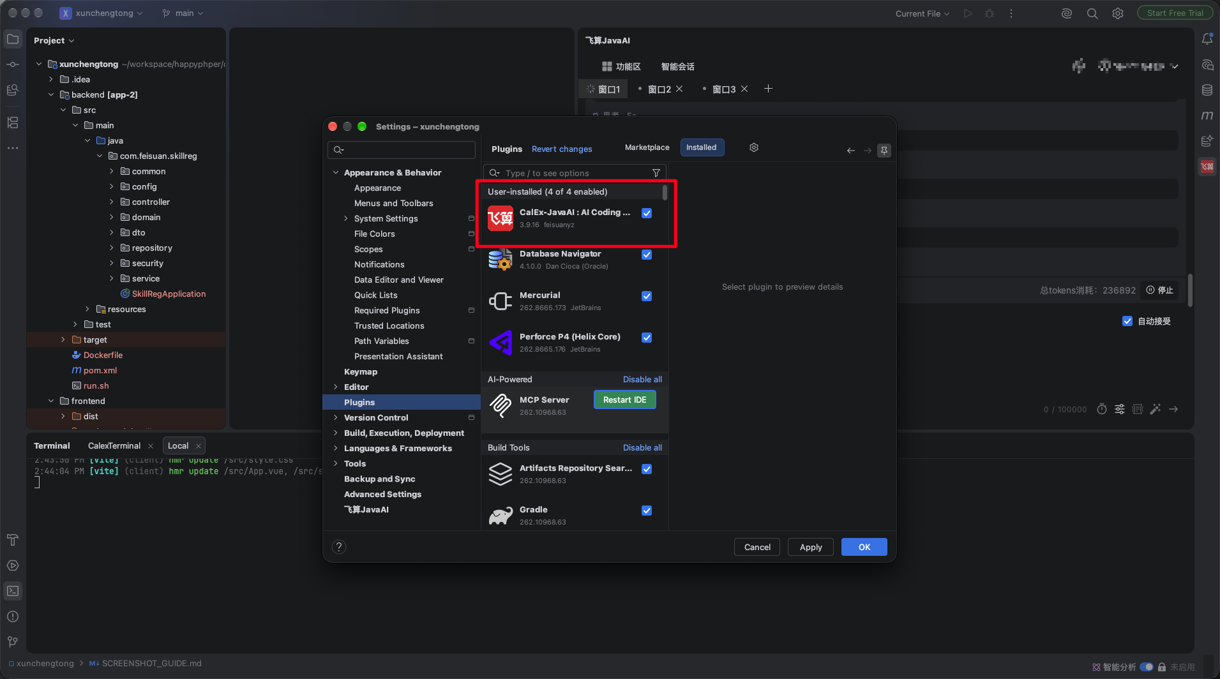
Task: Click the plugin search filter funnel icon
Action: [x=656, y=173]
